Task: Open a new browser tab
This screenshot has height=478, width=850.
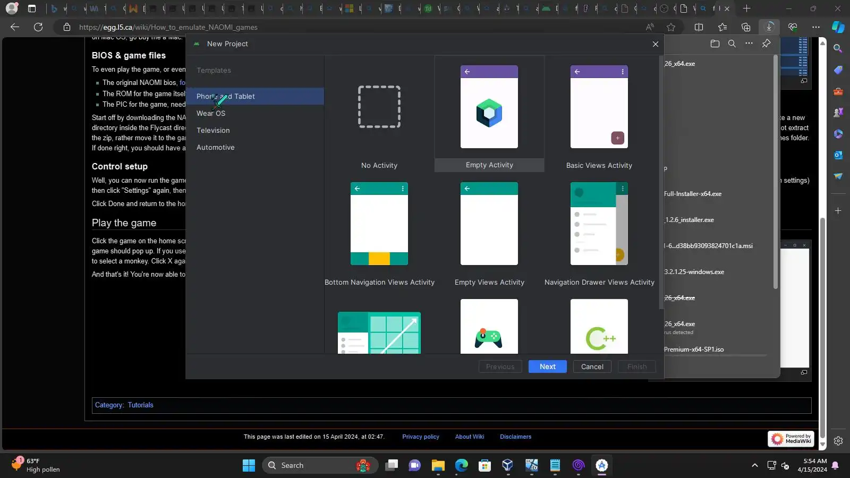Action: click(x=747, y=8)
